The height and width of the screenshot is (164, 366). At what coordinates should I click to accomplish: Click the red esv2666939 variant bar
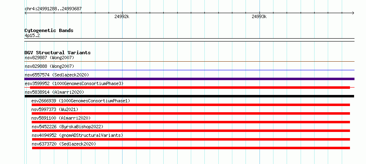coord(191,105)
